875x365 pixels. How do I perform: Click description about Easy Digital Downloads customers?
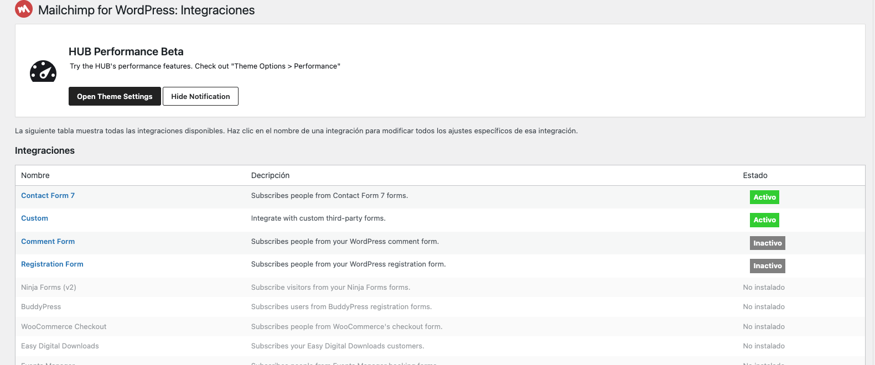[x=338, y=346]
